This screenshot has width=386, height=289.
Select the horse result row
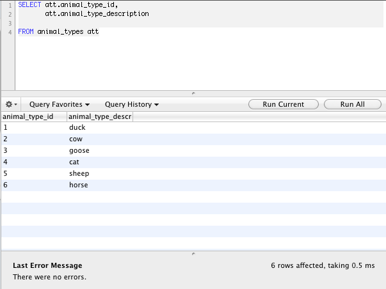pyautogui.click(x=193, y=185)
